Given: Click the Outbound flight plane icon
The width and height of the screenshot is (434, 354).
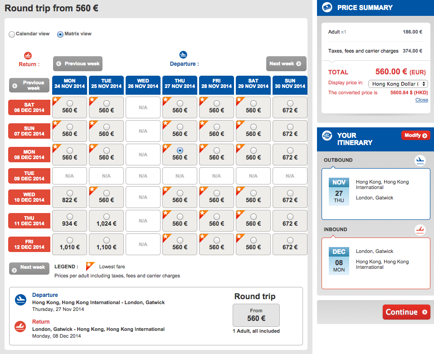Looking at the screenshot, I should [420, 160].
